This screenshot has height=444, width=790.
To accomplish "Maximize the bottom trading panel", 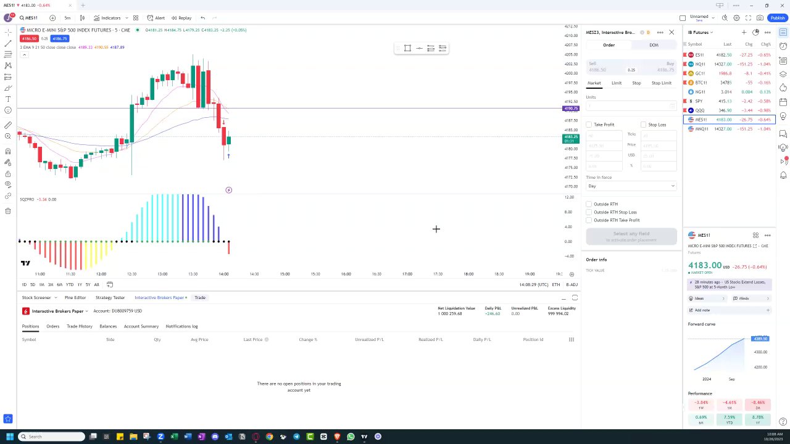I will [x=575, y=298].
